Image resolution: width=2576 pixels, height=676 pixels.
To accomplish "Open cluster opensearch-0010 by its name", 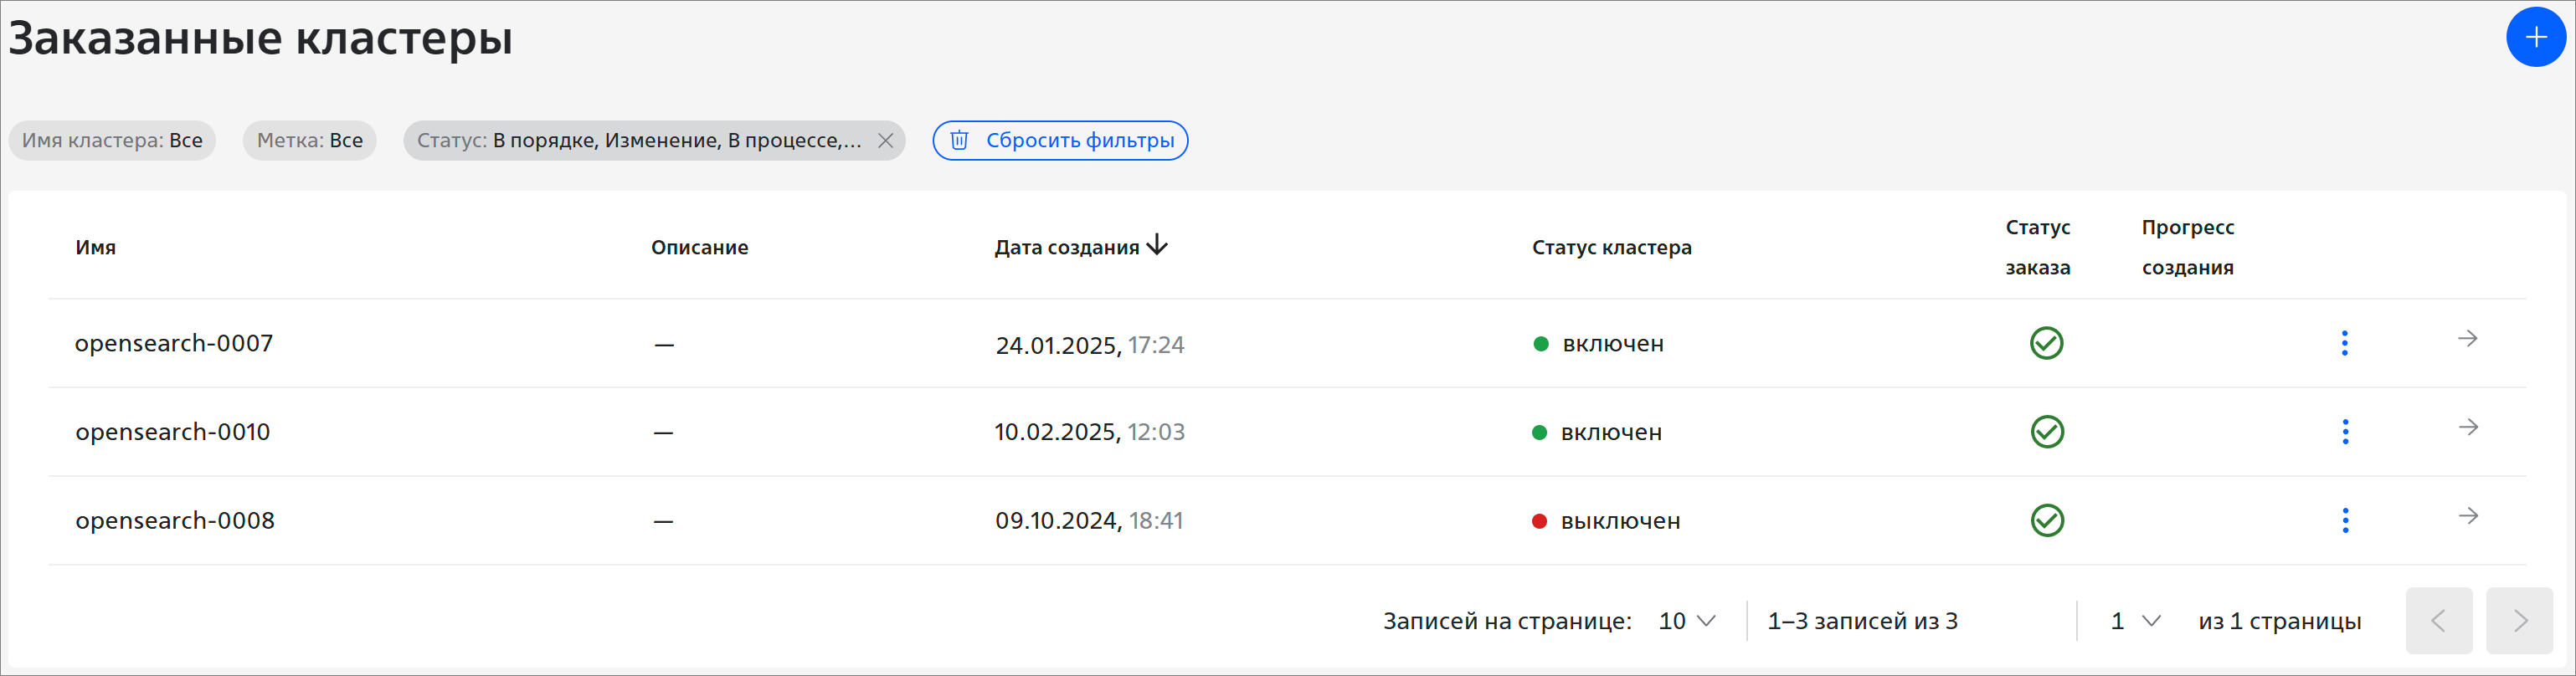I will [173, 432].
